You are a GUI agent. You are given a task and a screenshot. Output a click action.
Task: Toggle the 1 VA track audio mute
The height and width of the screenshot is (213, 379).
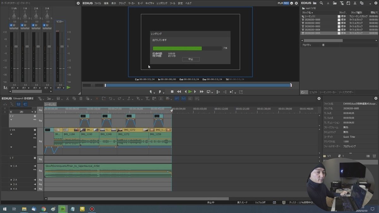coord(35,134)
